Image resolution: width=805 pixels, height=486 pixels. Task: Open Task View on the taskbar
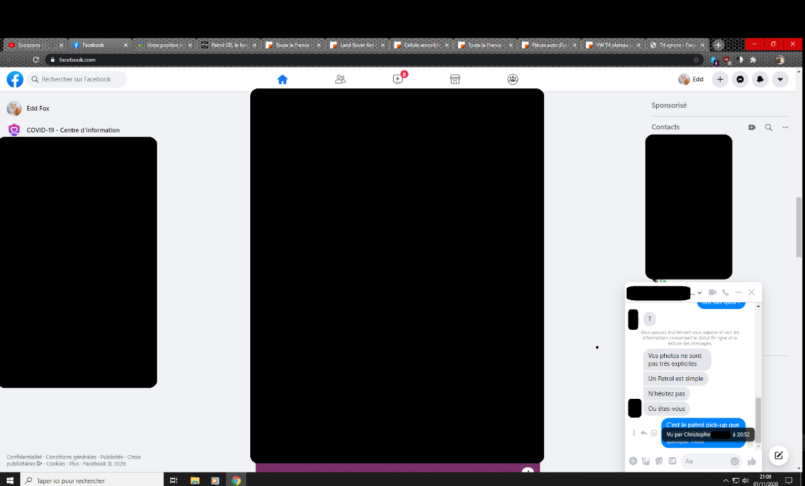pyautogui.click(x=173, y=480)
